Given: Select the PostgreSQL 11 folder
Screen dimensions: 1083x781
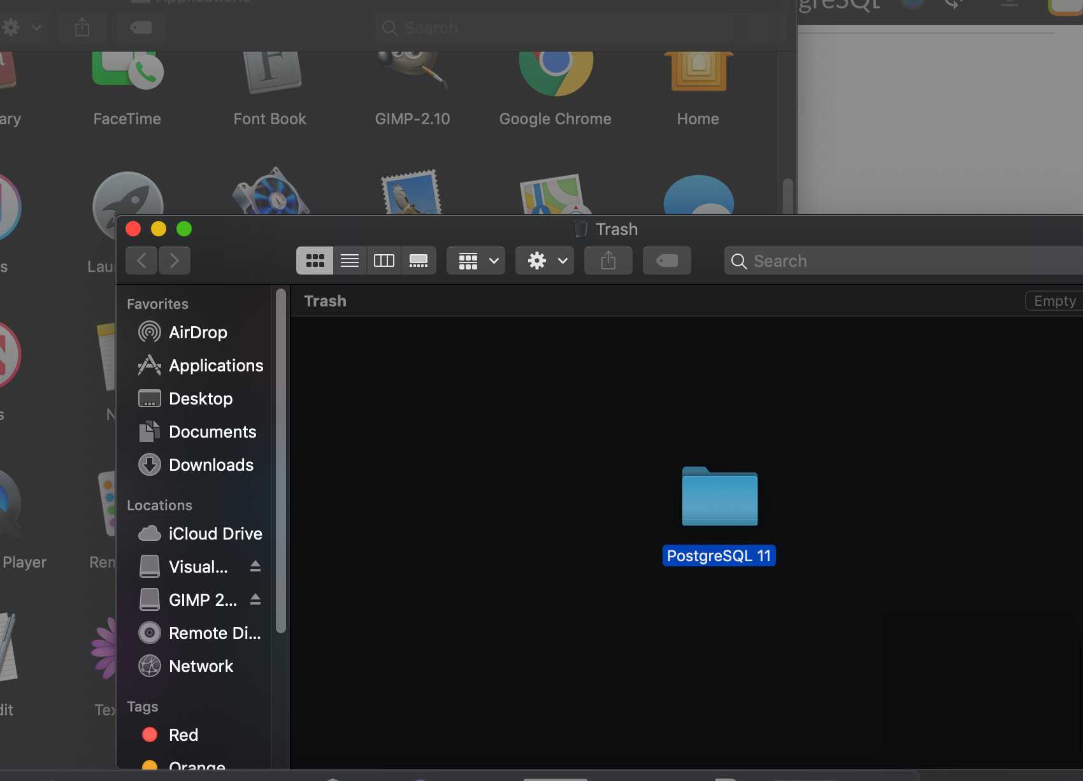Looking at the screenshot, I should click(x=719, y=498).
